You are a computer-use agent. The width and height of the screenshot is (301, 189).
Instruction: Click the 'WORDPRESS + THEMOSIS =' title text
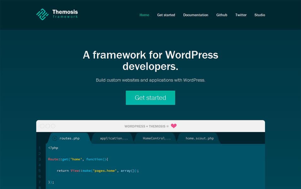146,126
